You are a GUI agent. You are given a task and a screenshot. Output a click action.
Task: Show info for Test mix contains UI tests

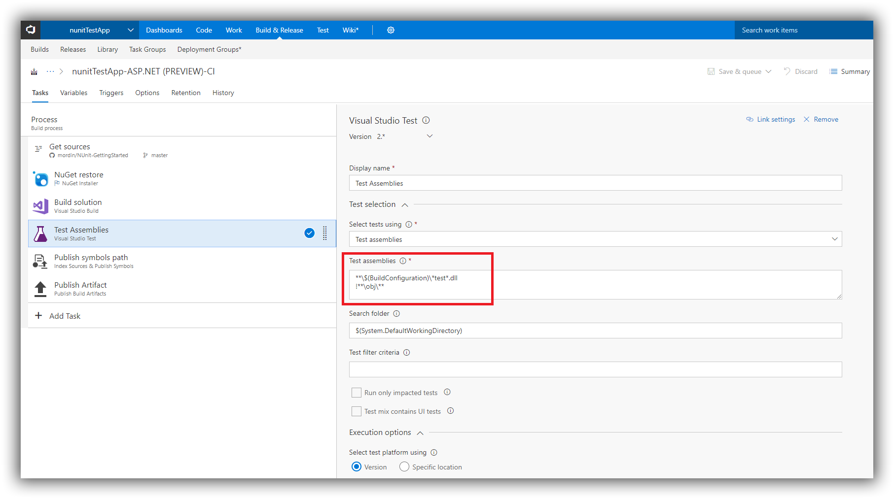pyautogui.click(x=450, y=411)
